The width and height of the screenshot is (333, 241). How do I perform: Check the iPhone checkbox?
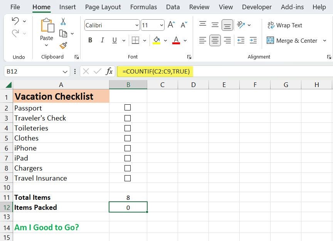[128, 148]
